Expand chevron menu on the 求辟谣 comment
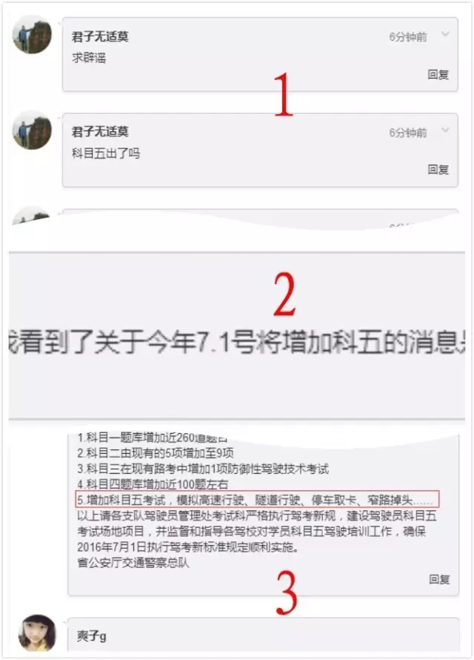 (445, 34)
